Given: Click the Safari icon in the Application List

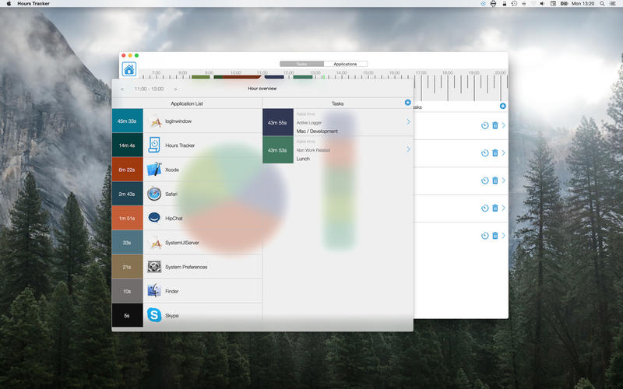Looking at the screenshot, I should (154, 194).
